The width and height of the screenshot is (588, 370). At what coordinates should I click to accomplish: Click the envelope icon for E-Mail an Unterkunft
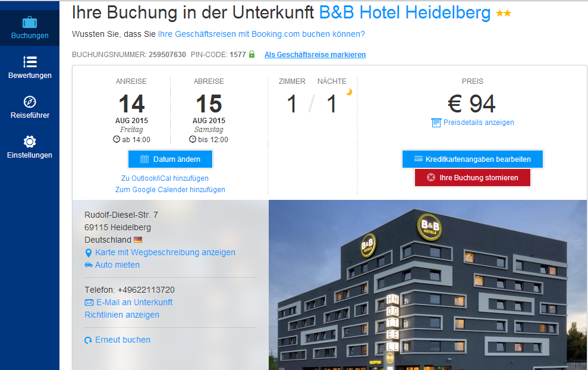tap(89, 302)
